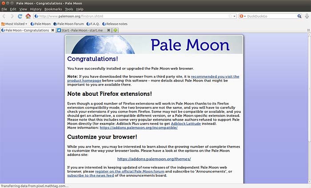Open the Edit menu
The height and width of the screenshot is (188, 311).
pos(13,9)
